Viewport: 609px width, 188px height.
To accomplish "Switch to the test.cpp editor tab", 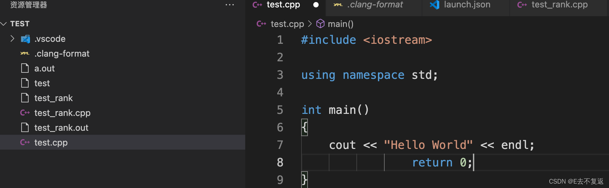I will (283, 5).
